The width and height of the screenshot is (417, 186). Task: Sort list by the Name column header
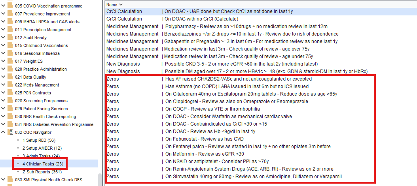[112, 4]
